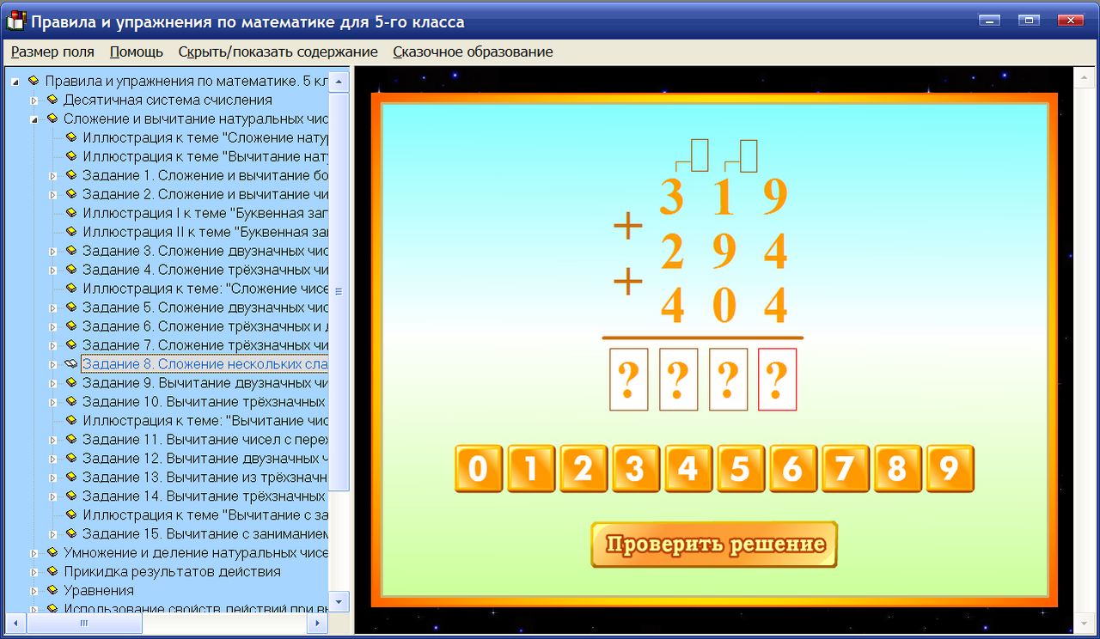This screenshot has height=639, width=1100.
Task: Click the tree's vertical scrollbar thumb
Action: click(x=339, y=292)
